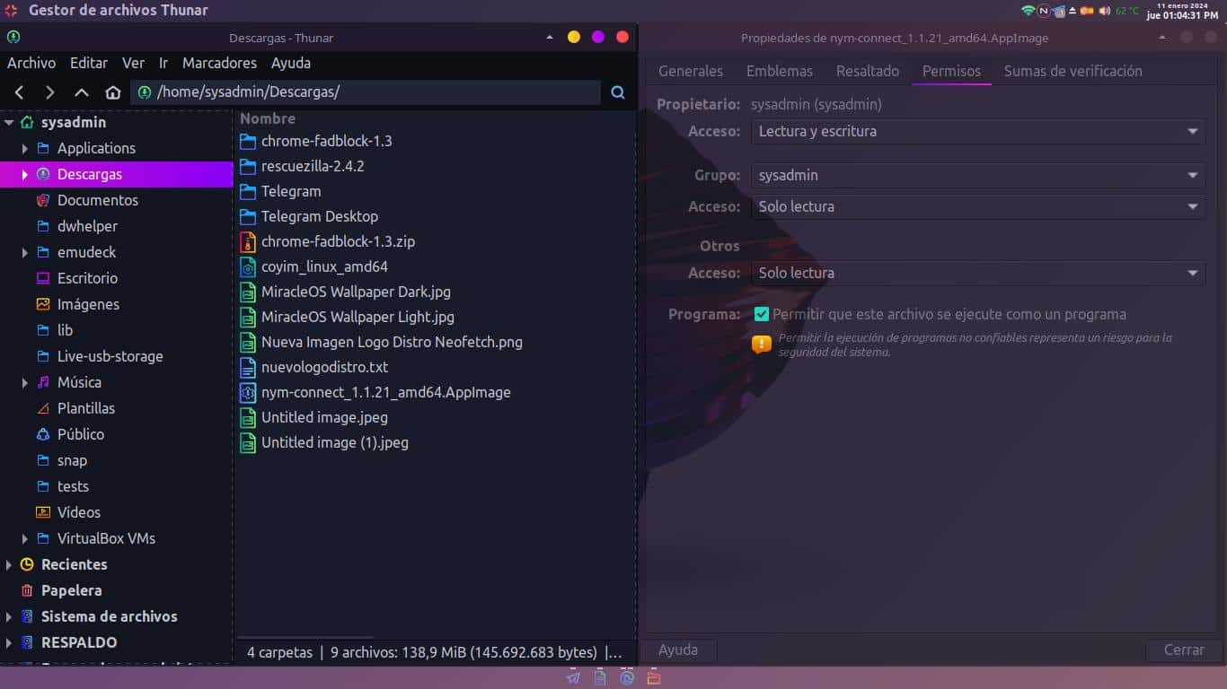
Task: Click the Spanish flag keyboard layout indicator
Action: coord(1087,11)
